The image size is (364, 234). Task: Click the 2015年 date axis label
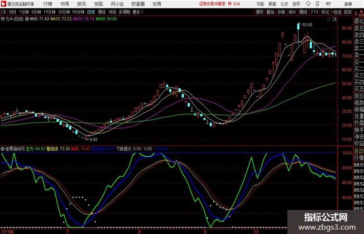pos(7,232)
